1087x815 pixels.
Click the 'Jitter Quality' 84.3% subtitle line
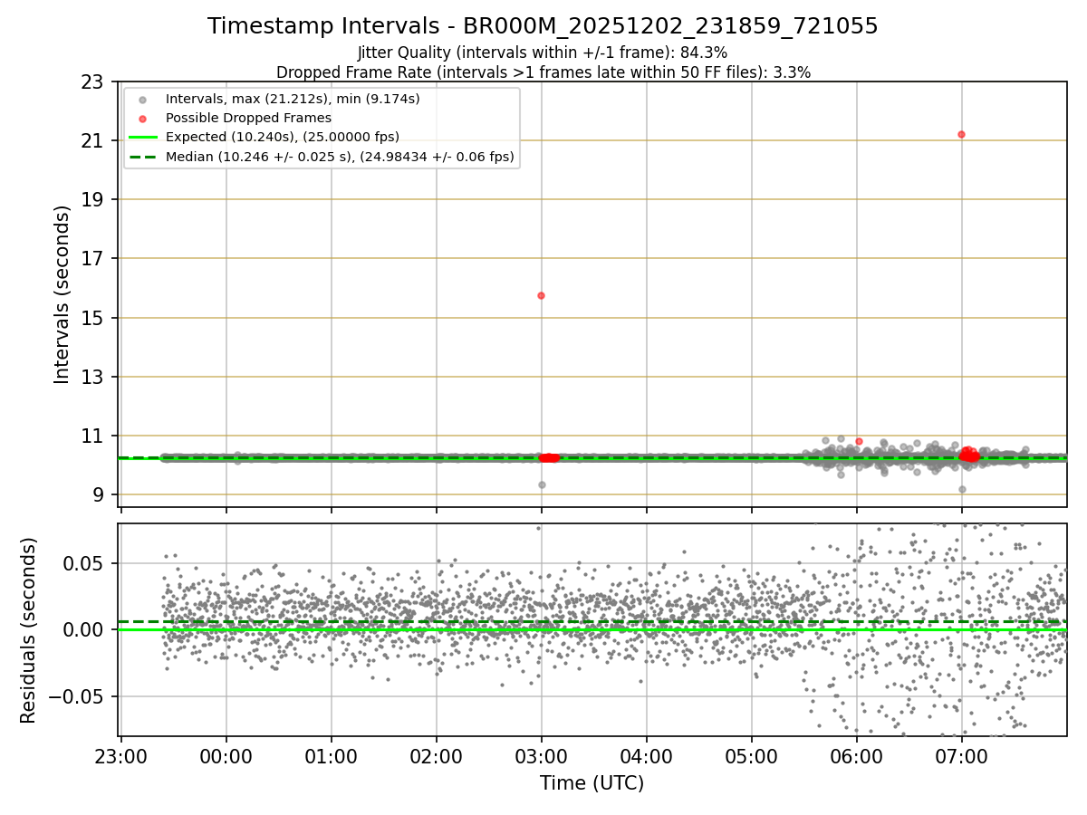543,53
